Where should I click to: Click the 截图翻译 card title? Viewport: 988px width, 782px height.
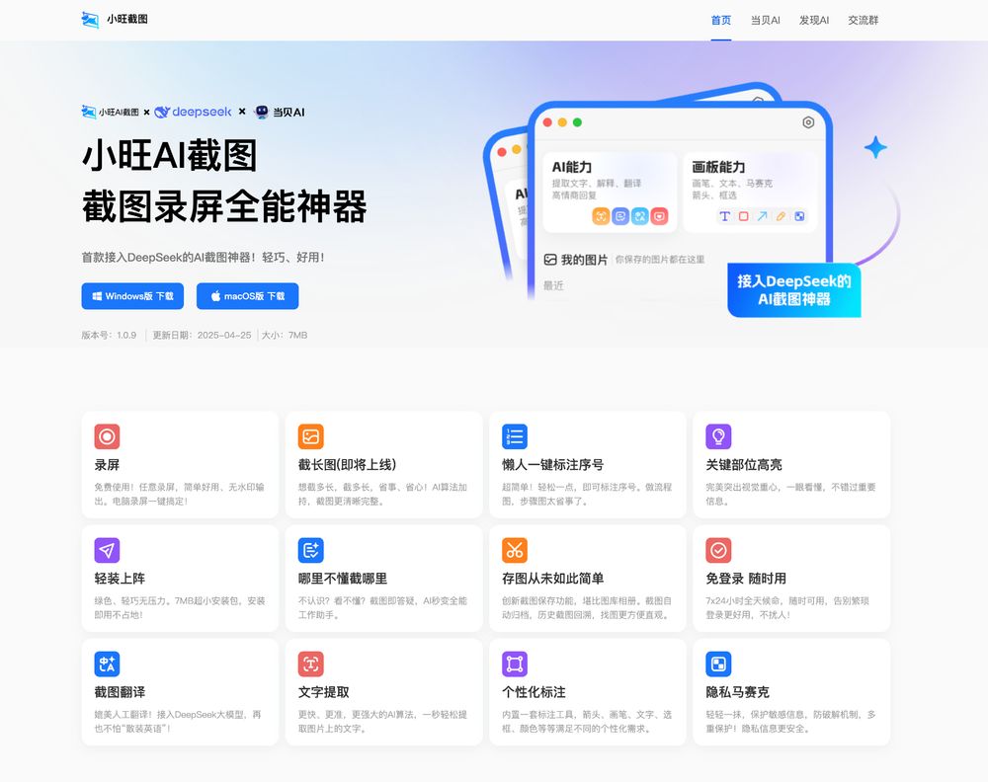click(120, 692)
